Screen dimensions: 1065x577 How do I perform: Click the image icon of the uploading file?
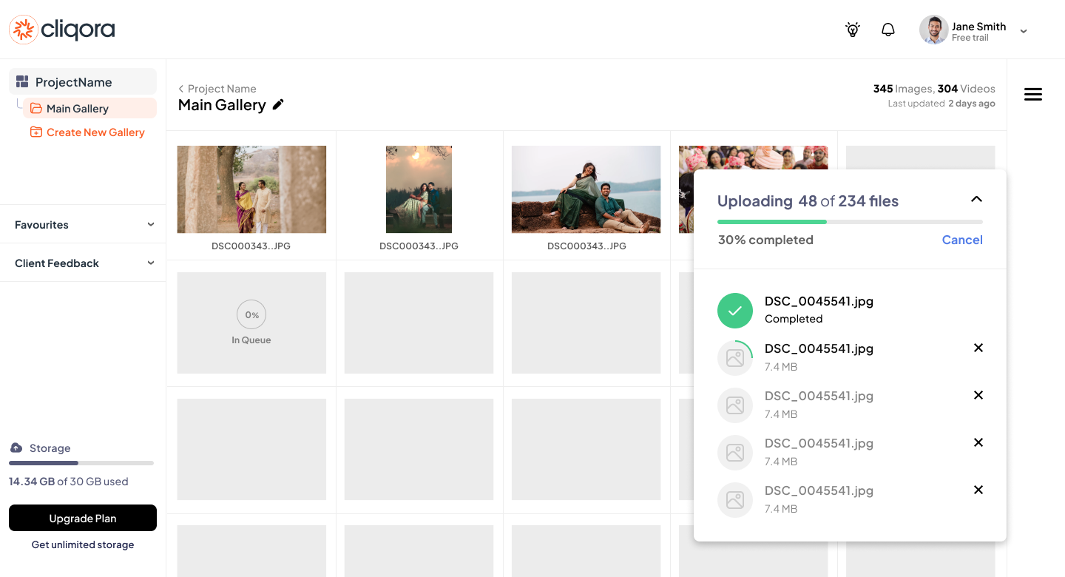click(x=735, y=358)
